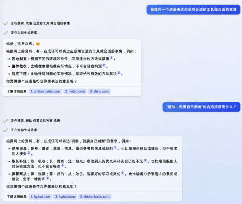Screen dimensions: 242x204
Task: Click the checkmark next to second 正在为你生成答案
Action: click(6, 130)
